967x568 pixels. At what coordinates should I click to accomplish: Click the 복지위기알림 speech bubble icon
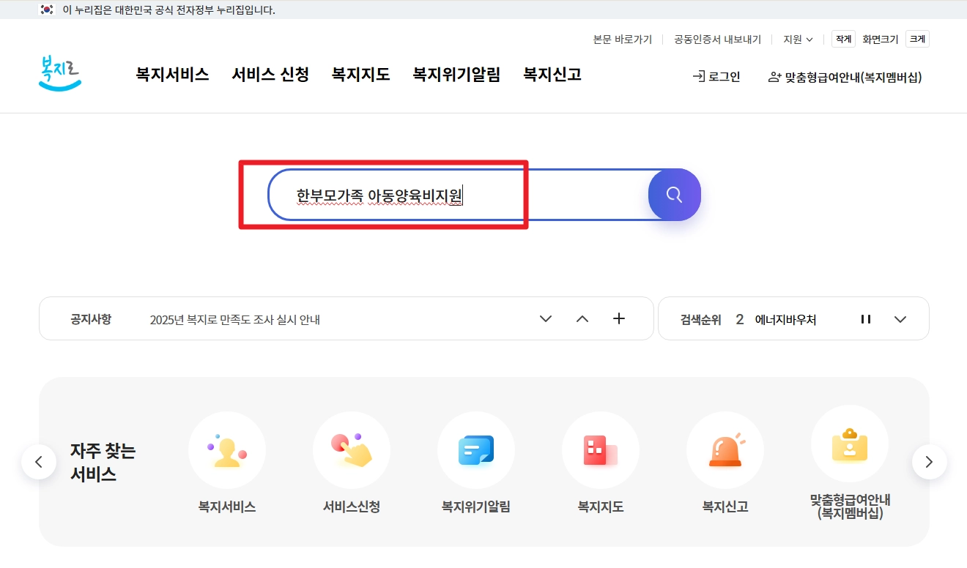tap(476, 450)
